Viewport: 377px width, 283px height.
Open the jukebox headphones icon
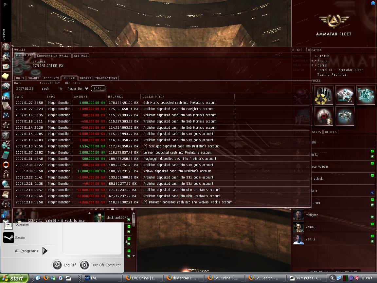point(6,204)
